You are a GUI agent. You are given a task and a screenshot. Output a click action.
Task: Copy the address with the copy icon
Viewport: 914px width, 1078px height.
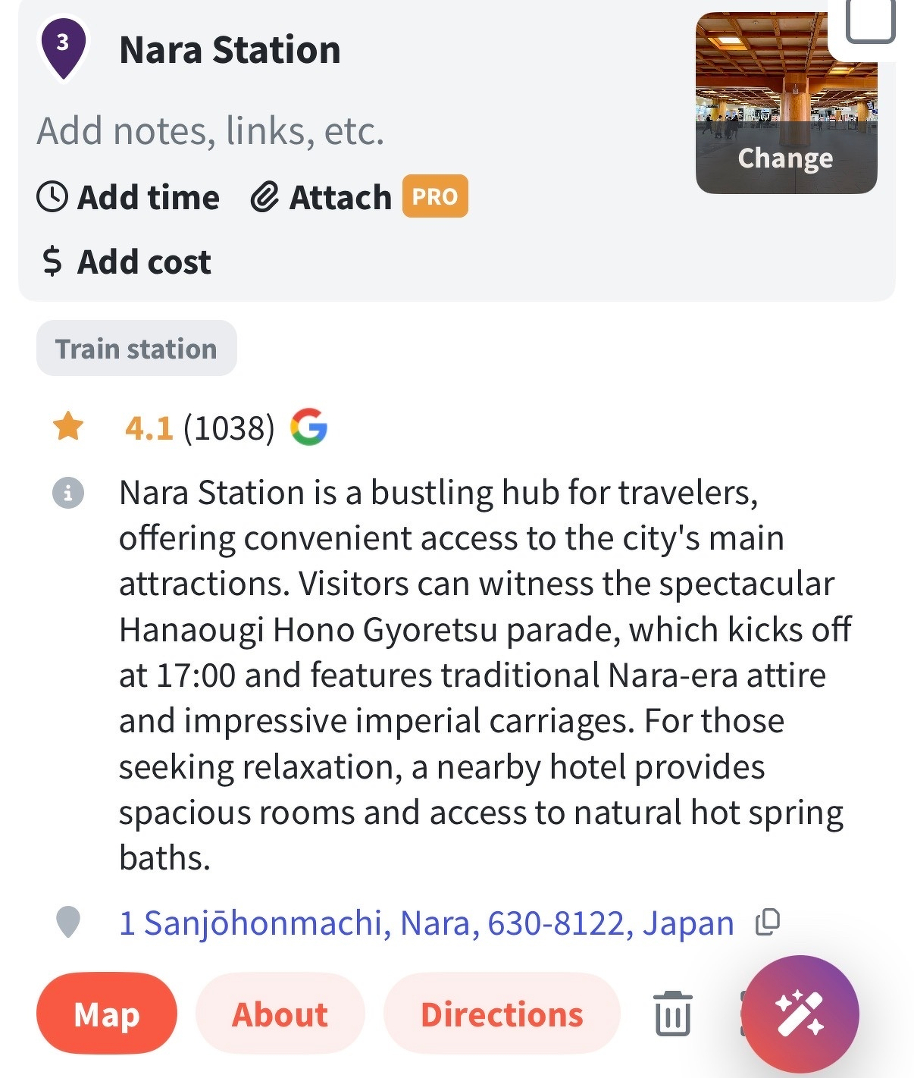[x=768, y=922]
